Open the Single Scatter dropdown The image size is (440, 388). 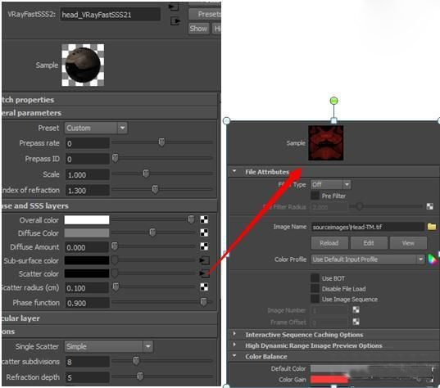point(109,346)
